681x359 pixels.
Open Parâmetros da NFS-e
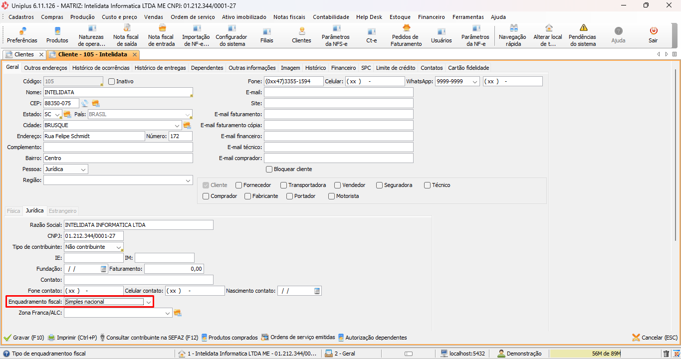336,35
